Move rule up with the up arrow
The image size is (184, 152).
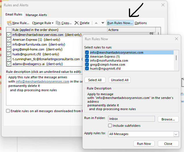point(96,23)
